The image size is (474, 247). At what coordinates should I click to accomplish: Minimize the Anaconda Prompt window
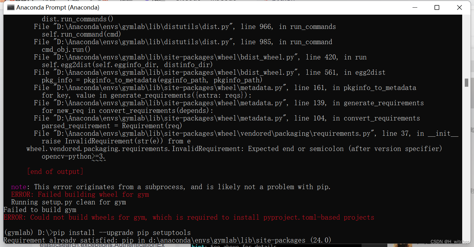tap(414, 7)
